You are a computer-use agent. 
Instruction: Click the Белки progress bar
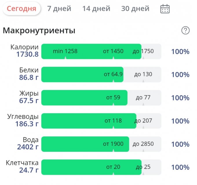click(101, 74)
